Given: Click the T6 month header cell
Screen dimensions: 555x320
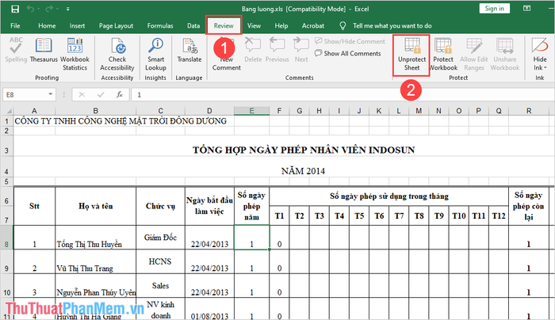Looking at the screenshot, I should 379,215.
